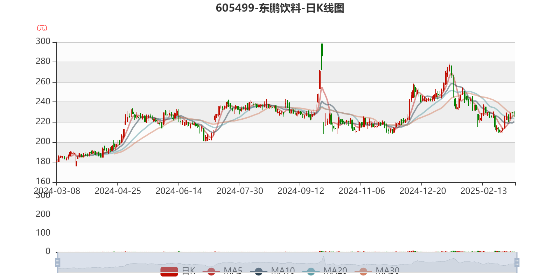Image resolution: width=560 pixels, height=280 pixels.
Task: Click the 0 volume axis label
Action: pyautogui.click(x=48, y=251)
